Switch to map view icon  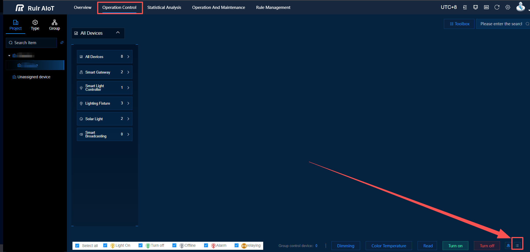tap(508, 246)
